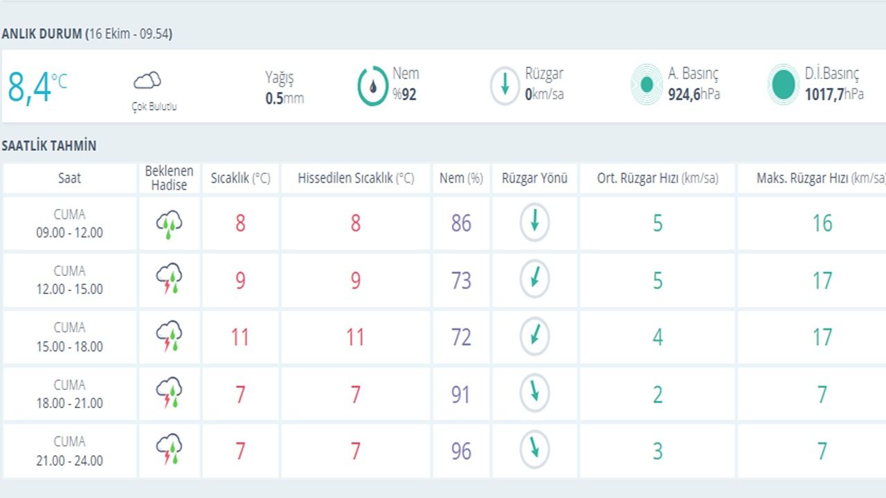Image resolution: width=886 pixels, height=498 pixels.
Task: Click the 'Maks. Rüzgar Hızı' column header
Action: pos(820,178)
